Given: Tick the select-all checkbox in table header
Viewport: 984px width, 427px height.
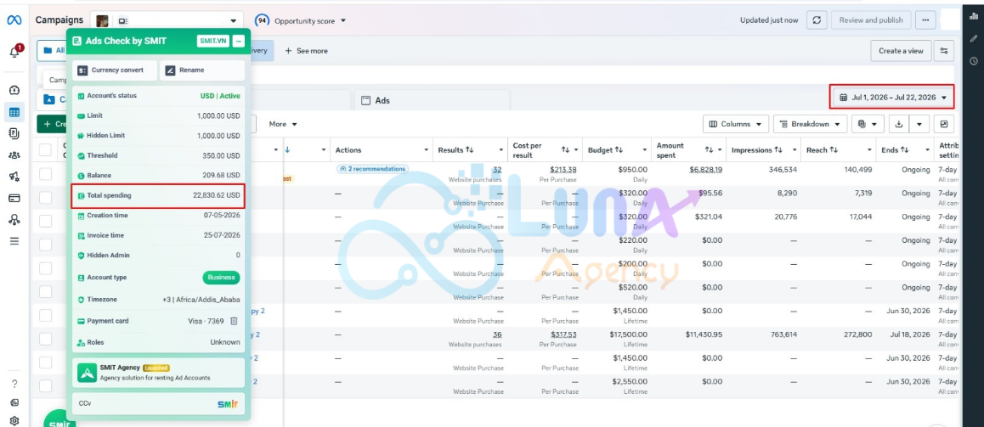Looking at the screenshot, I should click(x=45, y=150).
